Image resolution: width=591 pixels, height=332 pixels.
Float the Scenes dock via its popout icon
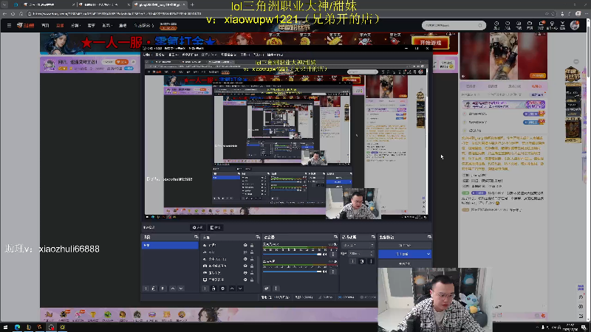[196, 237]
